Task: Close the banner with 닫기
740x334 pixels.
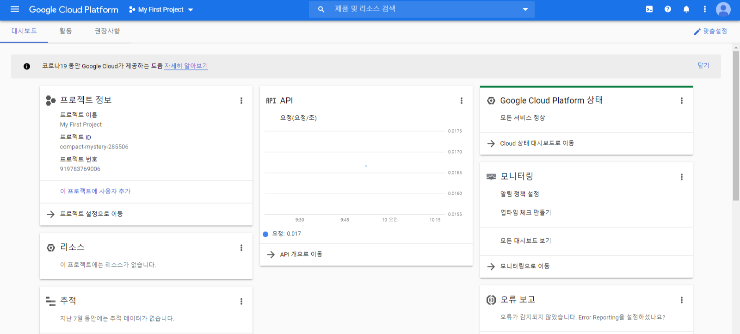Action: (703, 66)
